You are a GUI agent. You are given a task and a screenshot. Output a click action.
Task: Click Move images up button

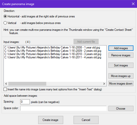121,76
